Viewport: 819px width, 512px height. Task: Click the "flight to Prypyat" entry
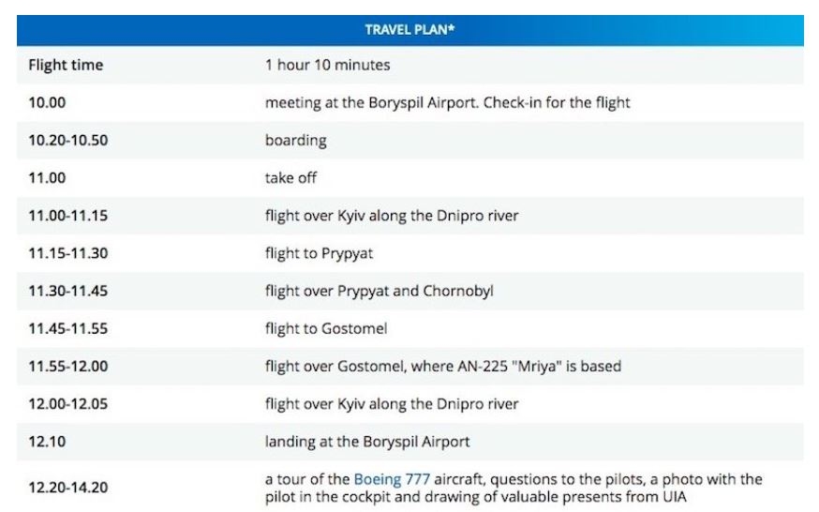pyautogui.click(x=320, y=253)
